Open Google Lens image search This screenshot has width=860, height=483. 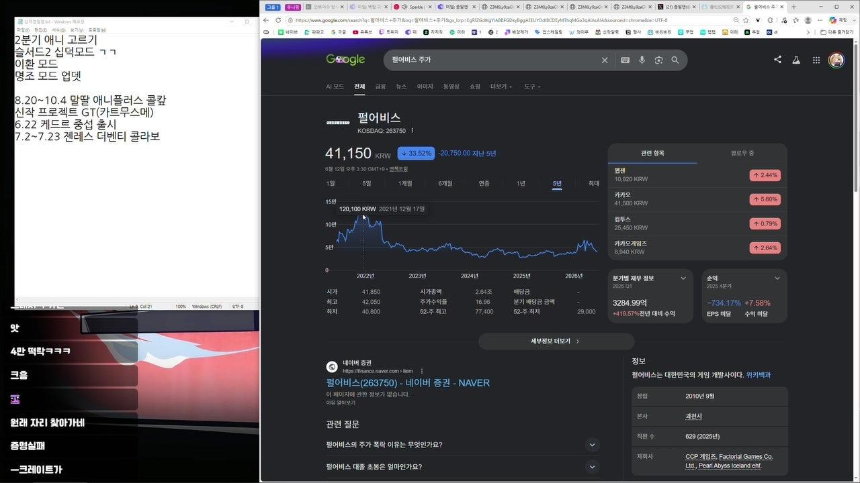(658, 60)
